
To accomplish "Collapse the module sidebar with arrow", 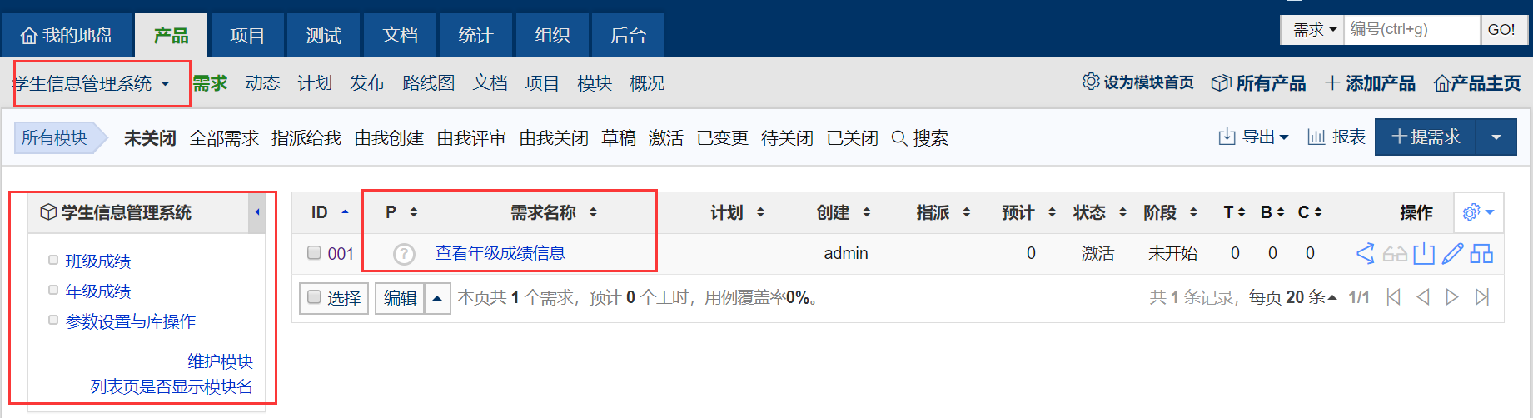I will [x=257, y=212].
